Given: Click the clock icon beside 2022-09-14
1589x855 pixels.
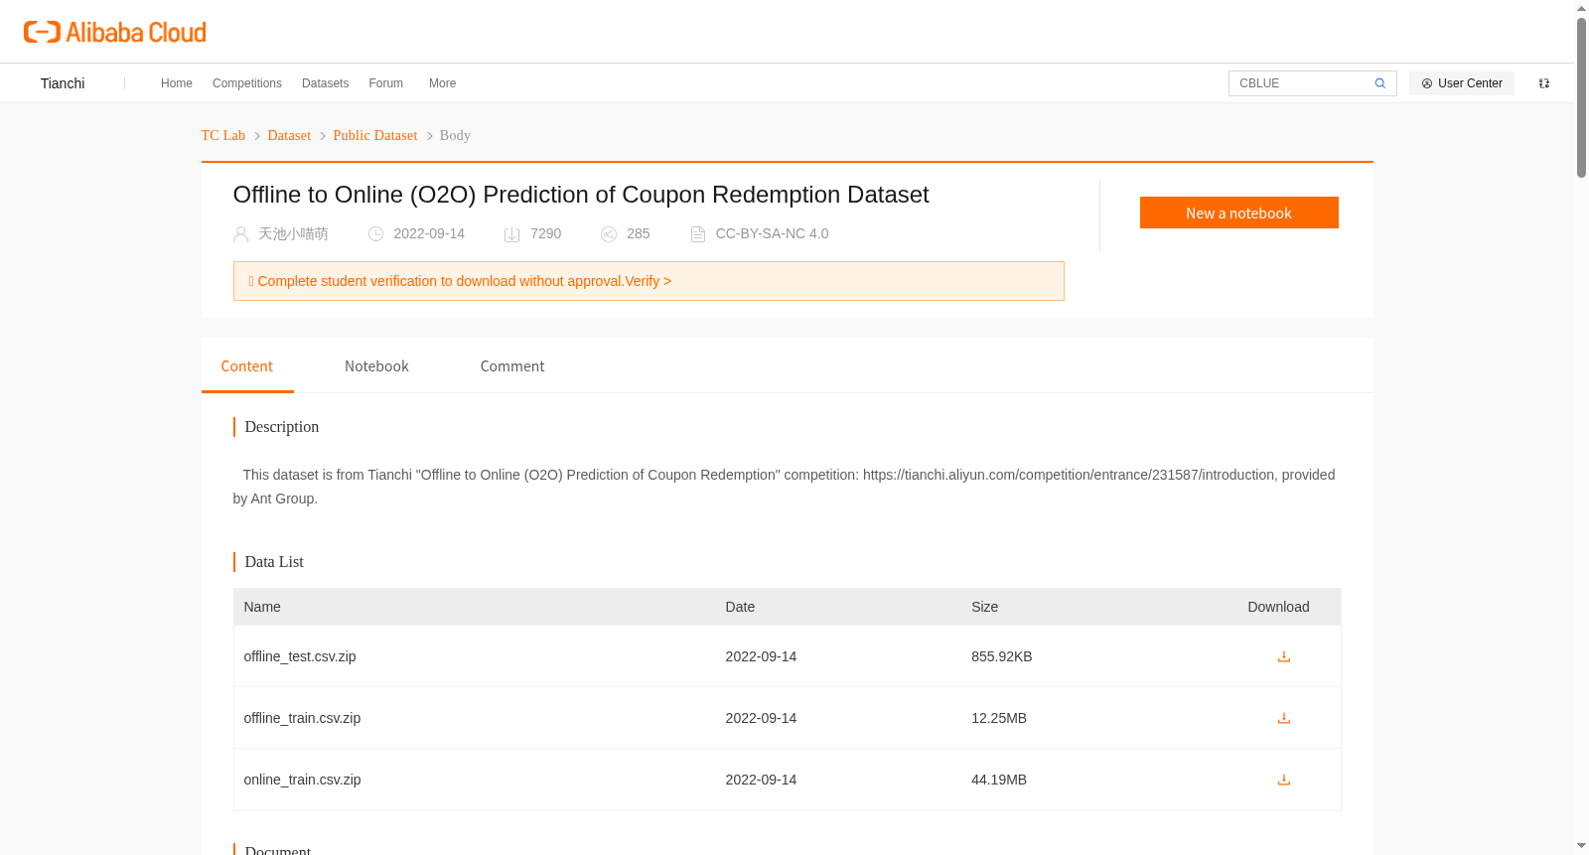Looking at the screenshot, I should pos(375,234).
